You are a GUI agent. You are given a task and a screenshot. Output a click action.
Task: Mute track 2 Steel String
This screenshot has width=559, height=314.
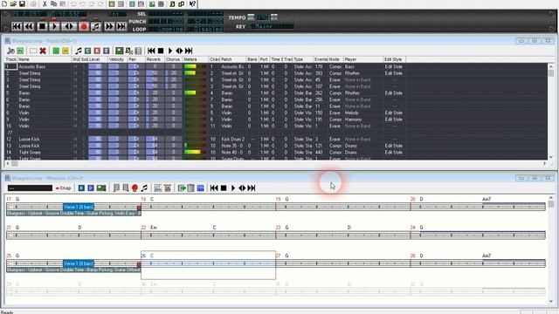point(75,73)
